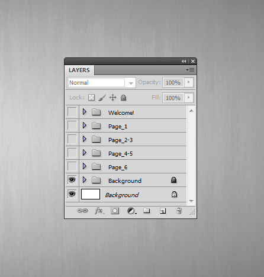Show the Page_1 group visibility box

(72, 125)
